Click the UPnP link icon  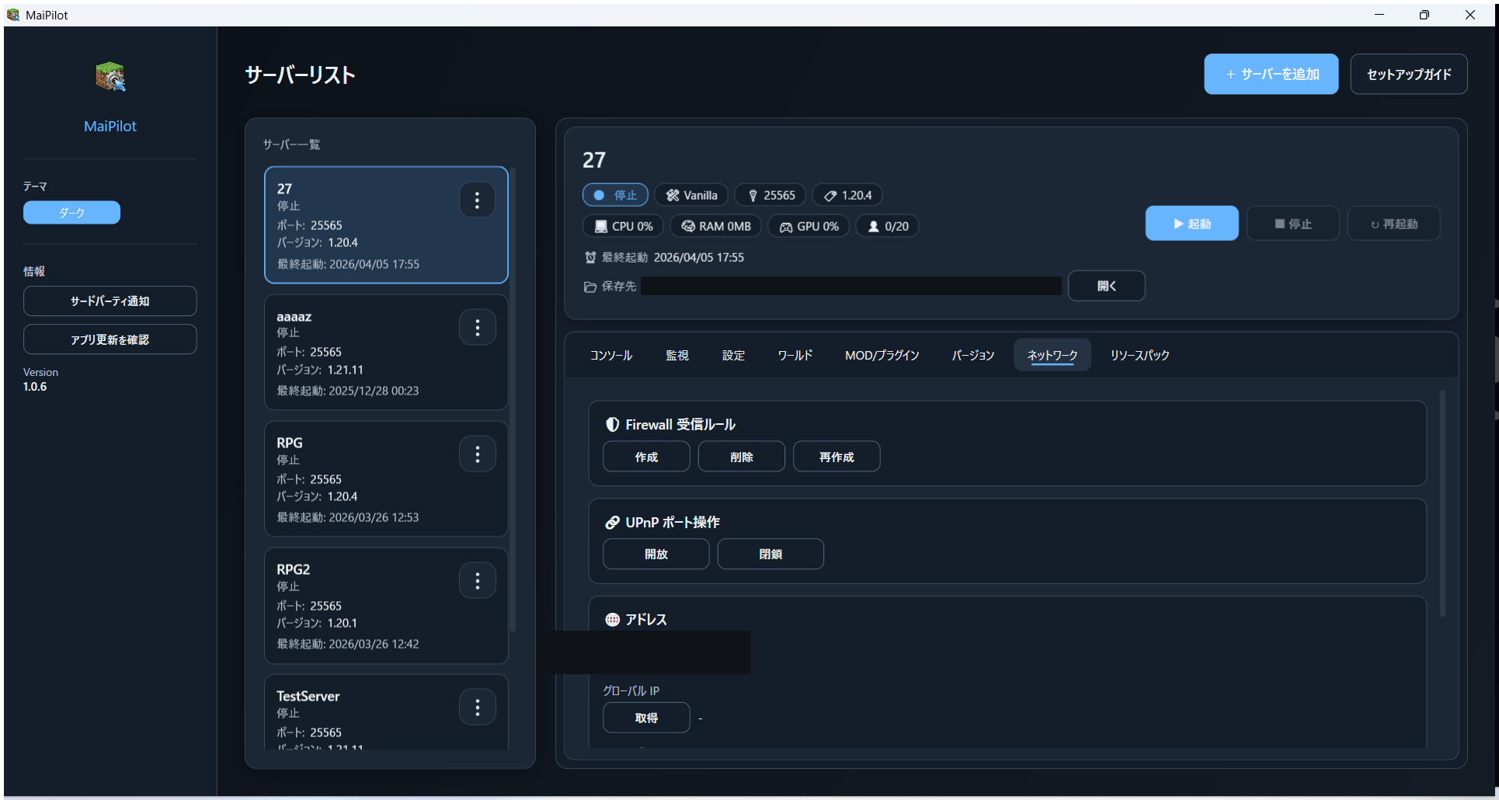[x=613, y=522]
